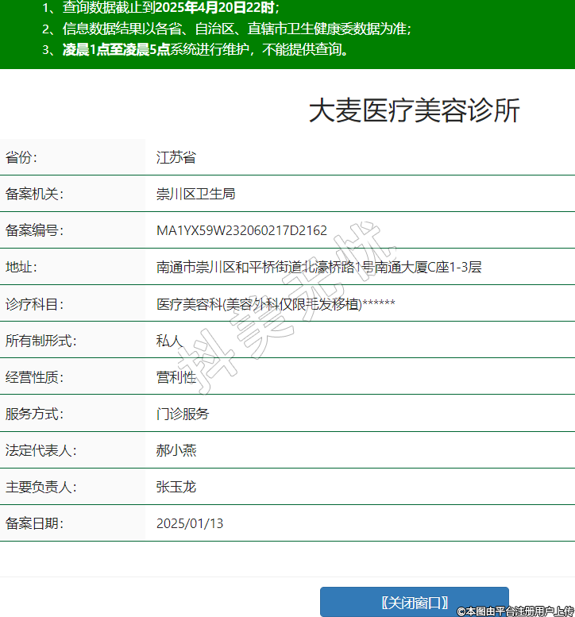Select the 备案机关 value 崇川区卫生局
The image size is (575, 617).
coord(195,194)
